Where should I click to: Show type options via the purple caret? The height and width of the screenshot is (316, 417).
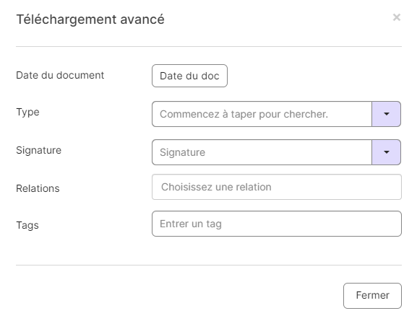(386, 114)
